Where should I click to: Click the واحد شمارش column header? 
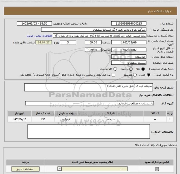(x=66, y=113)
